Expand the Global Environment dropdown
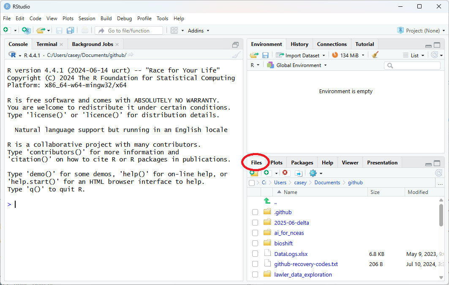Image resolution: width=449 pixels, height=285 pixels. [297, 65]
